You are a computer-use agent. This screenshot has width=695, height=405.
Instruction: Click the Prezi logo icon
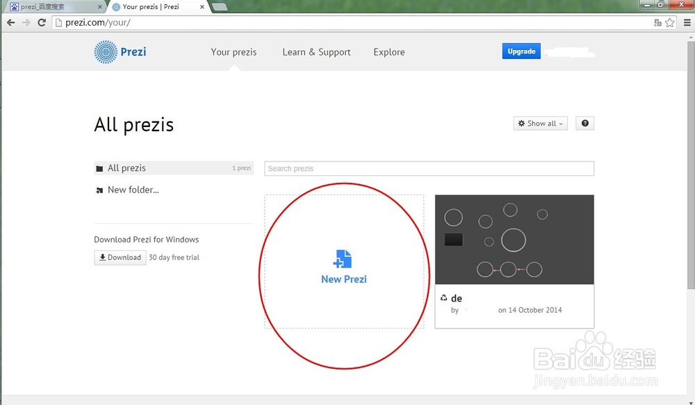(106, 52)
